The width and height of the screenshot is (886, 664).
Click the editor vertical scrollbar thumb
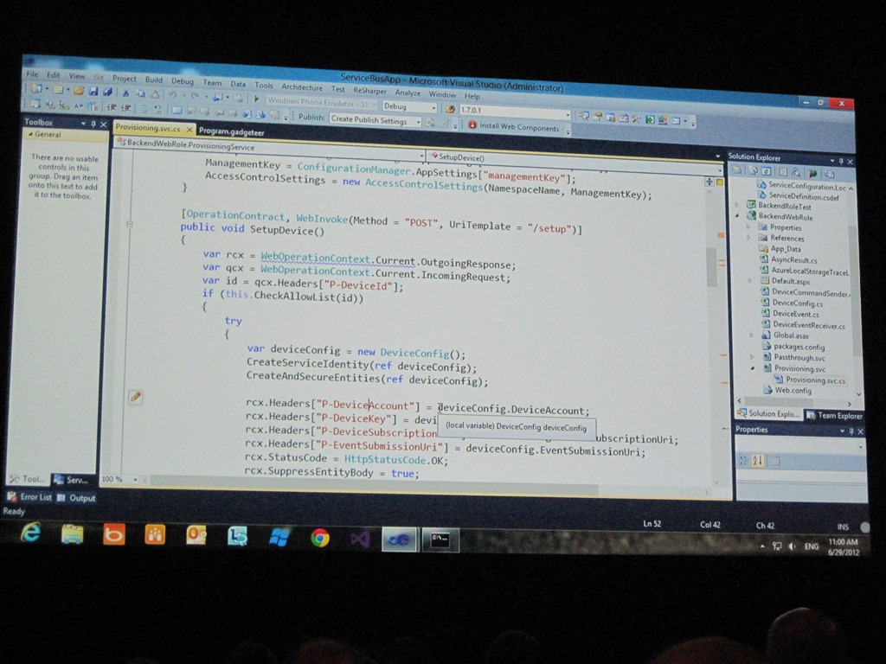coord(712,266)
